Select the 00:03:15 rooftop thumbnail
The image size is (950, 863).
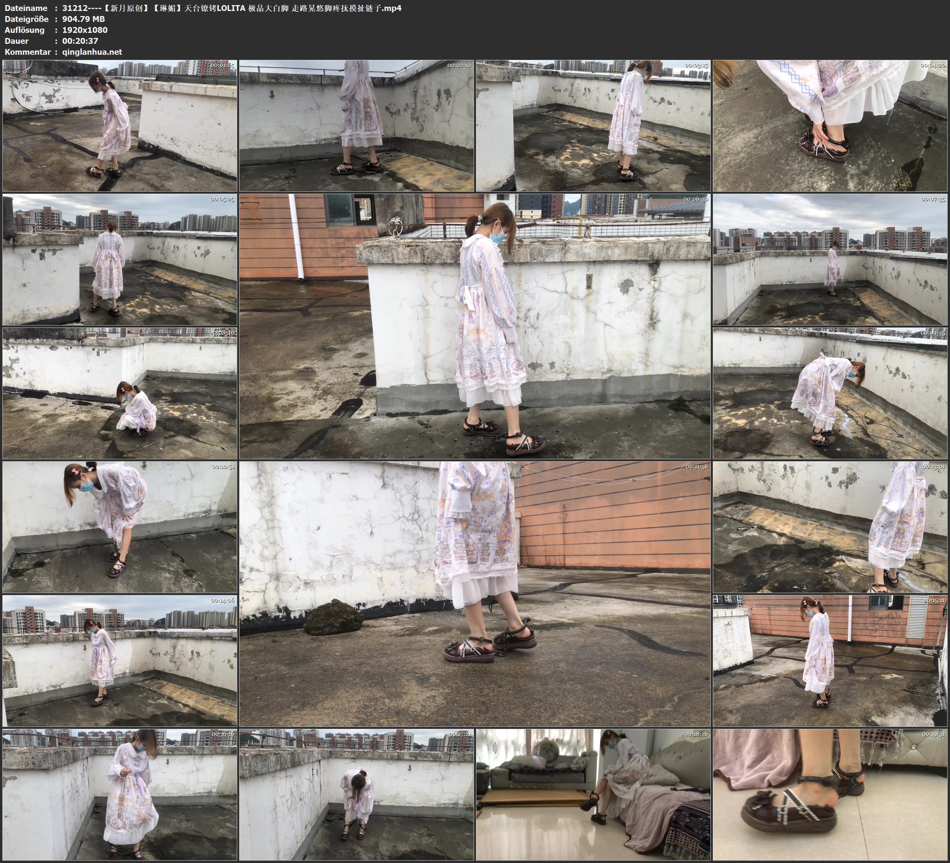593,125
